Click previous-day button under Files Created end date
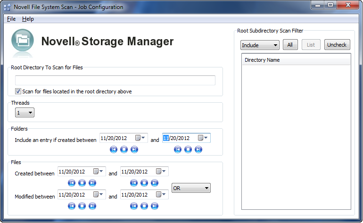Viewport: 363px width, 223px height. (x=134, y=183)
